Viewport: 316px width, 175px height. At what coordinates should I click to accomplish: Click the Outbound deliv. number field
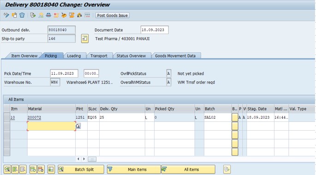tap(61, 30)
